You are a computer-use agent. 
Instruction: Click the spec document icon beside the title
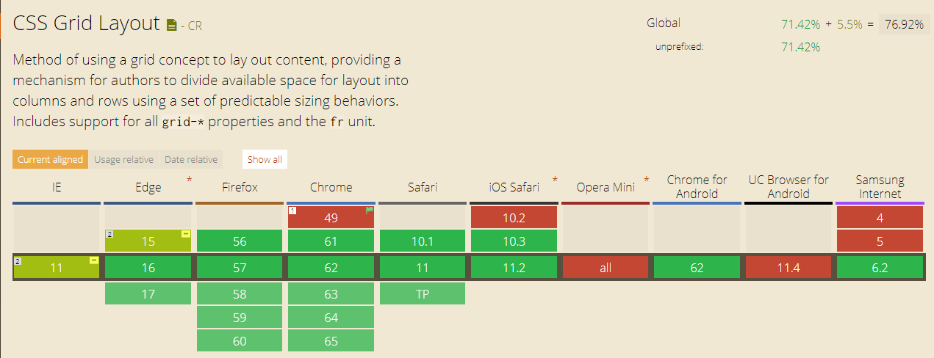(x=171, y=26)
